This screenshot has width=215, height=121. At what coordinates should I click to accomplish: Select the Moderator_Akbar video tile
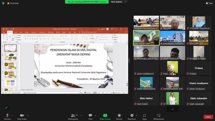tap(146, 53)
